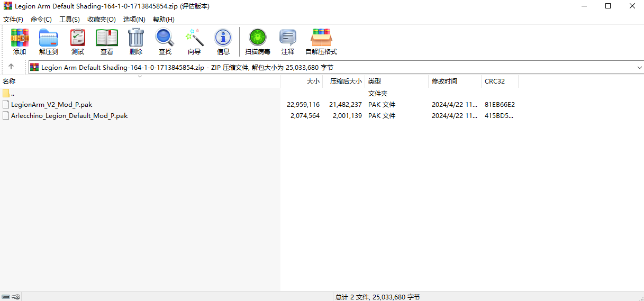Open the 帮助(H) menu
The height and width of the screenshot is (301, 644).
pyautogui.click(x=164, y=19)
